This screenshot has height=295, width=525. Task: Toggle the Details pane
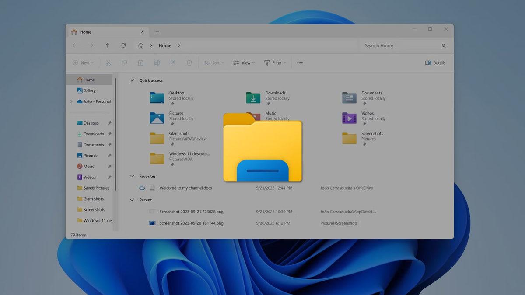[x=435, y=62]
